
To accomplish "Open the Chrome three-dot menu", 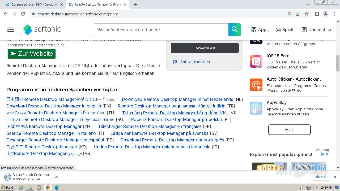I will (334, 14).
